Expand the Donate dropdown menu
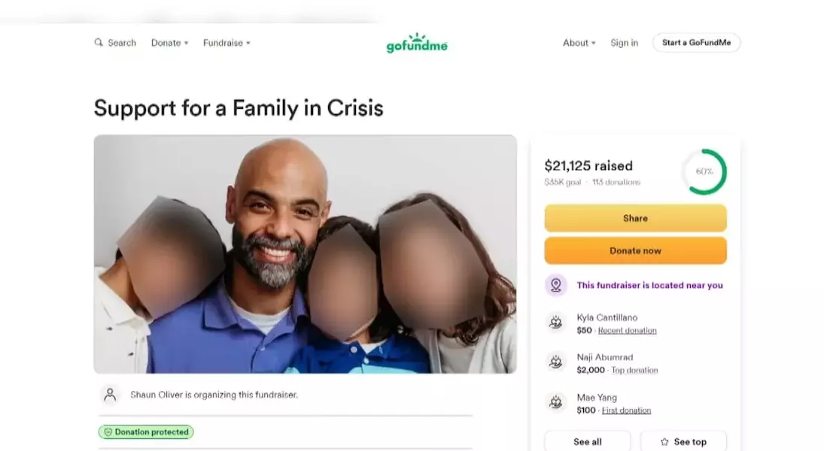 click(170, 43)
